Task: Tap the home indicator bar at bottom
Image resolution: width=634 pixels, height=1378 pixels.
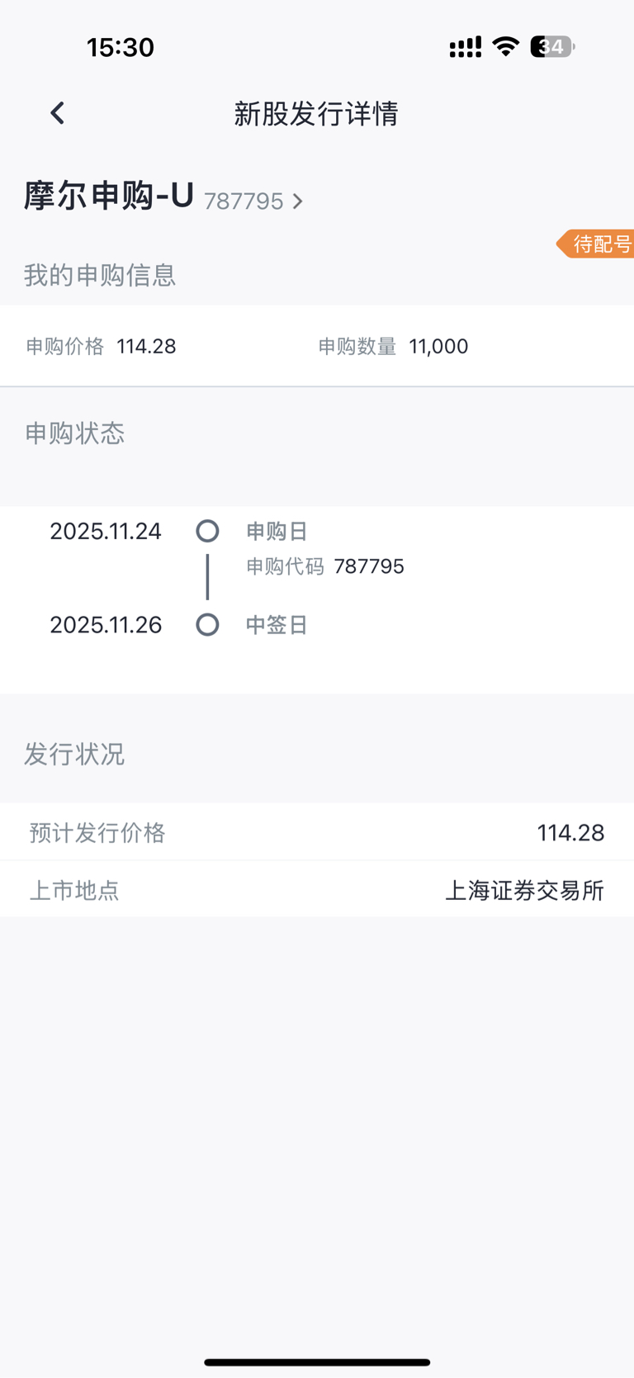Action: (317, 1362)
